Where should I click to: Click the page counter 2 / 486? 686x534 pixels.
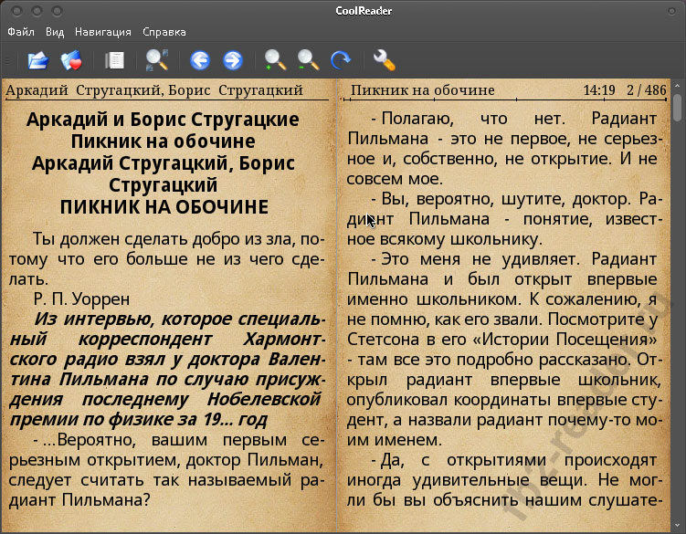(646, 90)
